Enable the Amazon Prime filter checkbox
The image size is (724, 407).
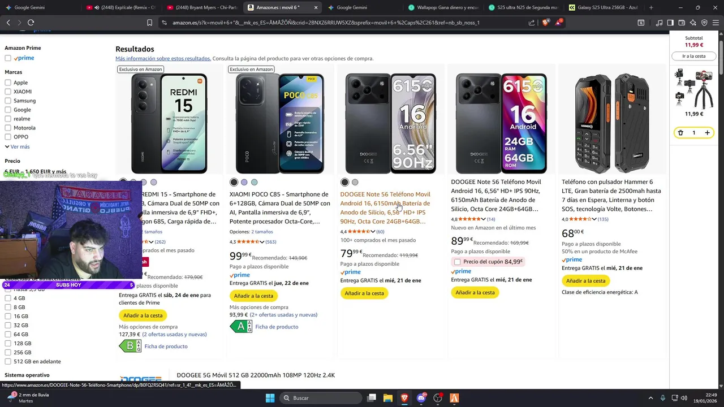tap(8, 58)
